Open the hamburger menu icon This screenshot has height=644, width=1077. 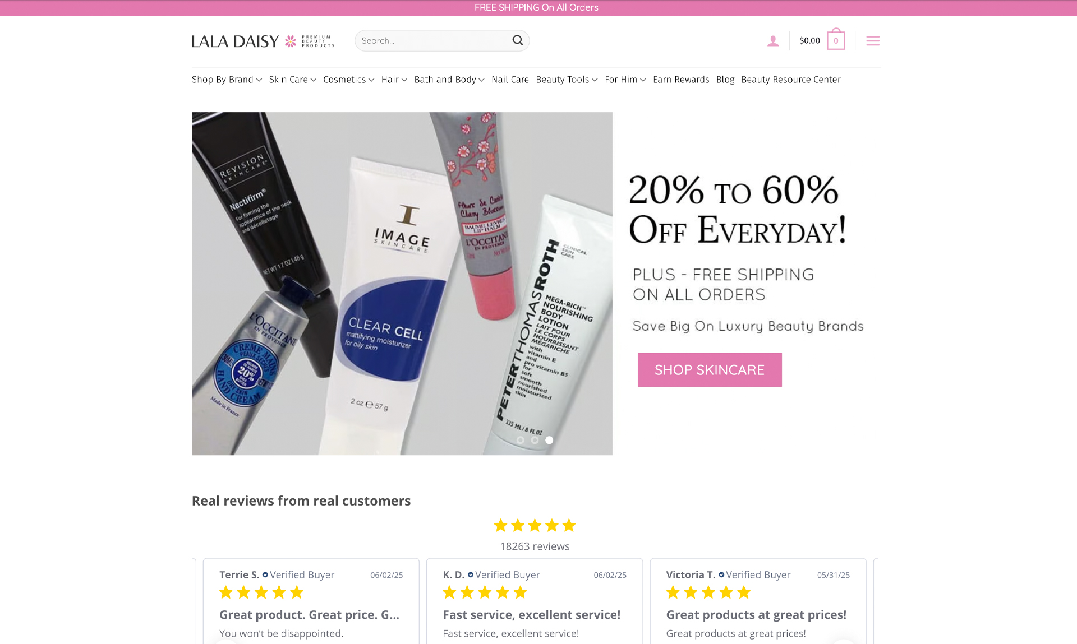pos(873,41)
